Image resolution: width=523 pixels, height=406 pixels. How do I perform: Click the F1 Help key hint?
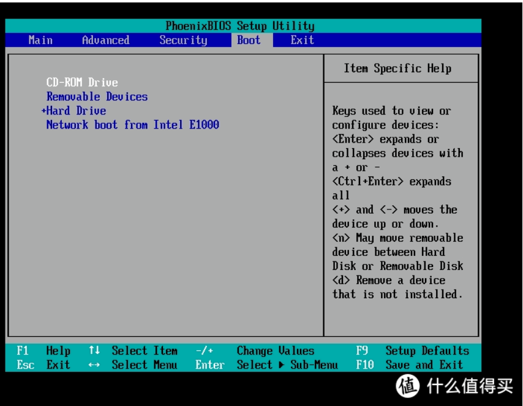click(x=23, y=351)
